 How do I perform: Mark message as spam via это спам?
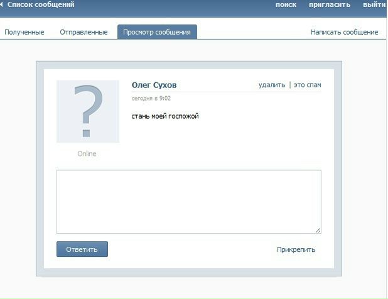point(308,85)
